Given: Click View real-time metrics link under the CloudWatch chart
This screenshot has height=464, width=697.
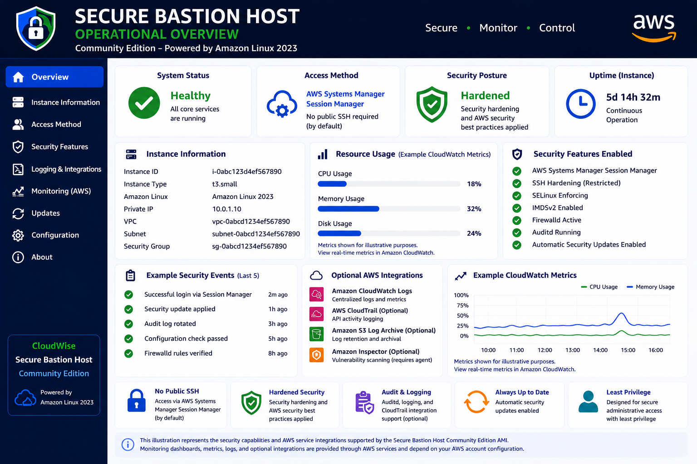Looking at the screenshot, I should coord(515,369).
